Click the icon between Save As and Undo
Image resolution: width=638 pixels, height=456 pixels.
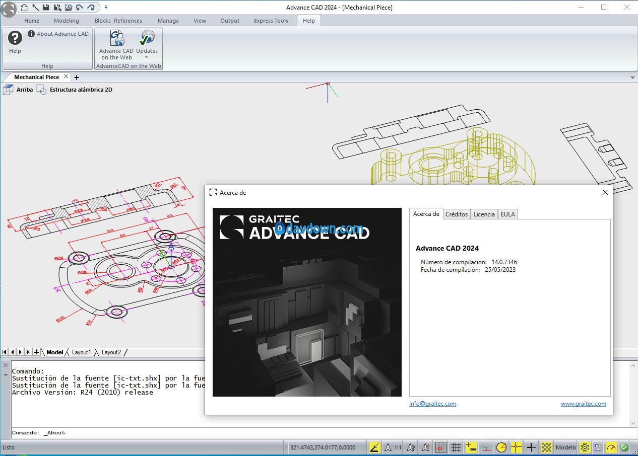click(68, 7)
